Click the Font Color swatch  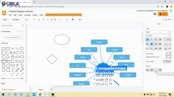[x=169, y=54]
